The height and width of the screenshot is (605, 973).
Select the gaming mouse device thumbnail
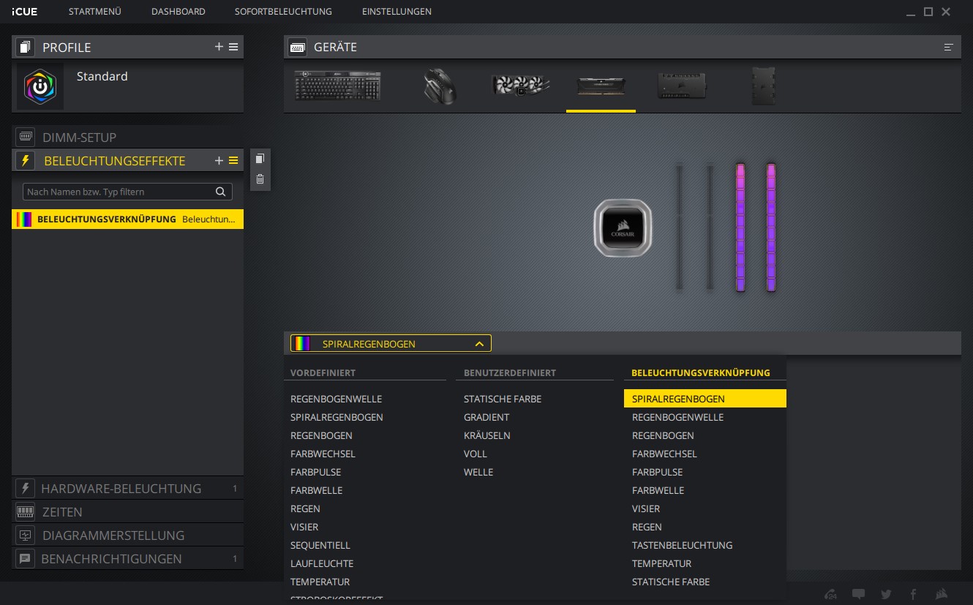438,86
